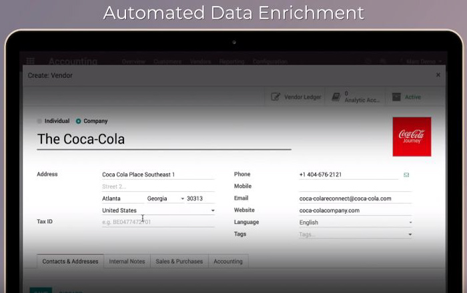Open the Accounting tab
Screen dimensions: 467x293
tap(228, 261)
